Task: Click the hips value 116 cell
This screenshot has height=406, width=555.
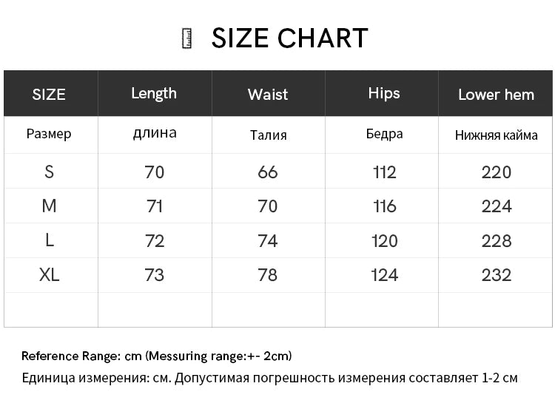Action: (x=385, y=206)
